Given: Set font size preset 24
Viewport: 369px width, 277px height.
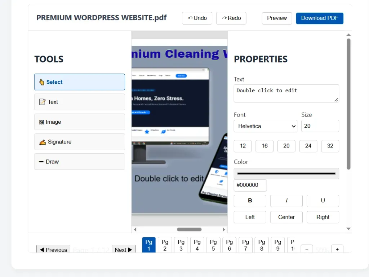Looking at the screenshot, I should point(308,146).
